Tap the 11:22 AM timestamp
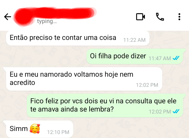 point(134,40)
